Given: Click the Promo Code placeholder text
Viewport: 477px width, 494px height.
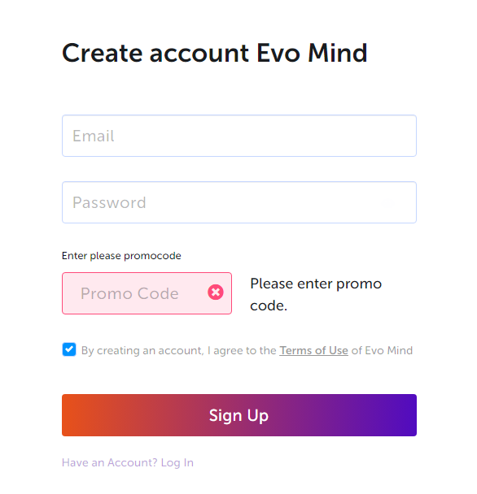Looking at the screenshot, I should (129, 293).
